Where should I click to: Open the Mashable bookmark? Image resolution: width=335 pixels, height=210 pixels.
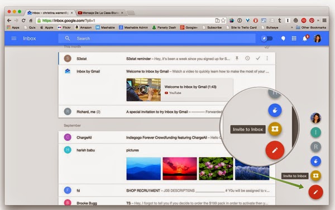tap(106, 27)
